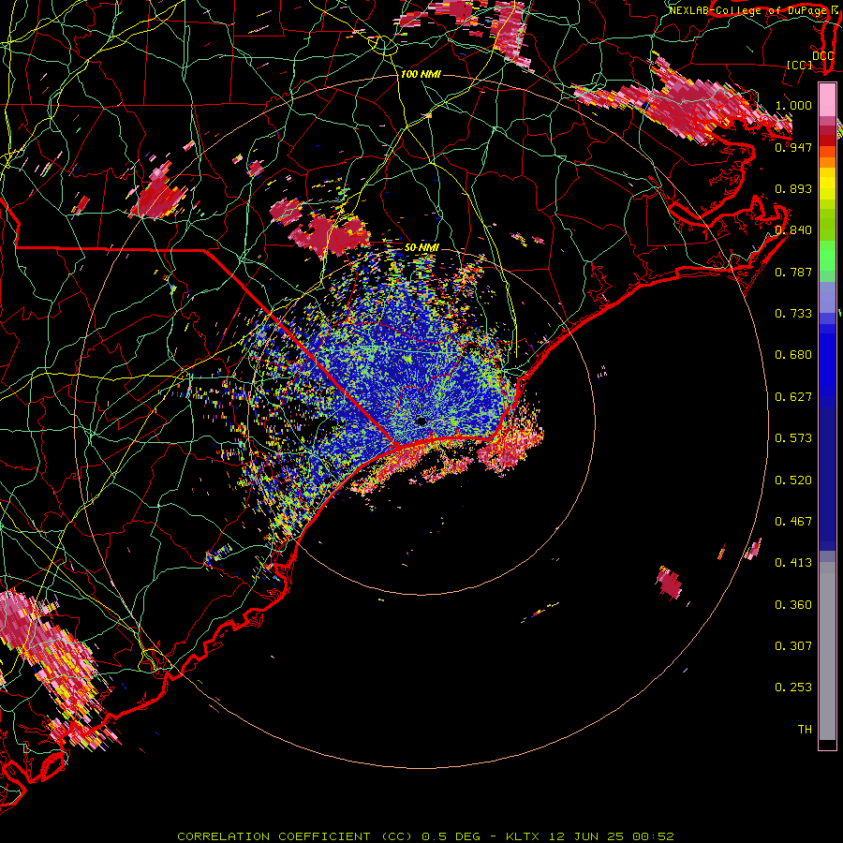
Task: Click the 50 NMI range ring label
Action: click(x=421, y=247)
